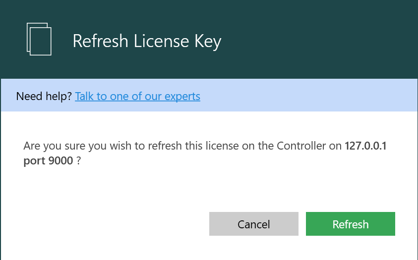This screenshot has width=418, height=260.
Task: Click the dark teal header bar background
Action: point(306,40)
